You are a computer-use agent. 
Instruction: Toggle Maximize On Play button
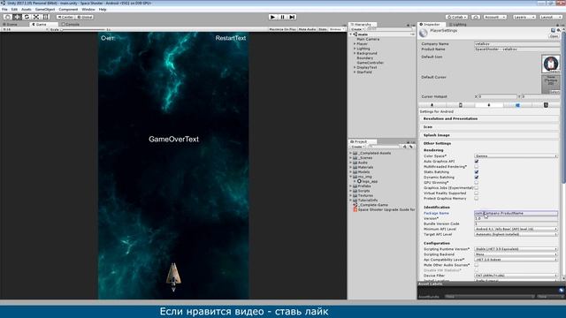[x=283, y=29]
